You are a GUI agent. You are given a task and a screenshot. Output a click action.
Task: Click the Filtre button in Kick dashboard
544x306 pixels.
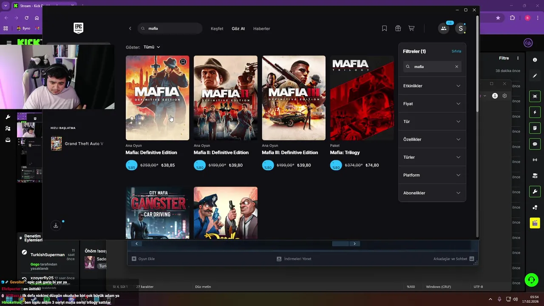[x=504, y=58]
